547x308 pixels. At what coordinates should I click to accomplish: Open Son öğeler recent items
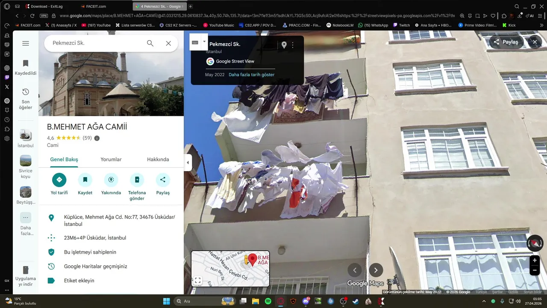[x=26, y=99]
